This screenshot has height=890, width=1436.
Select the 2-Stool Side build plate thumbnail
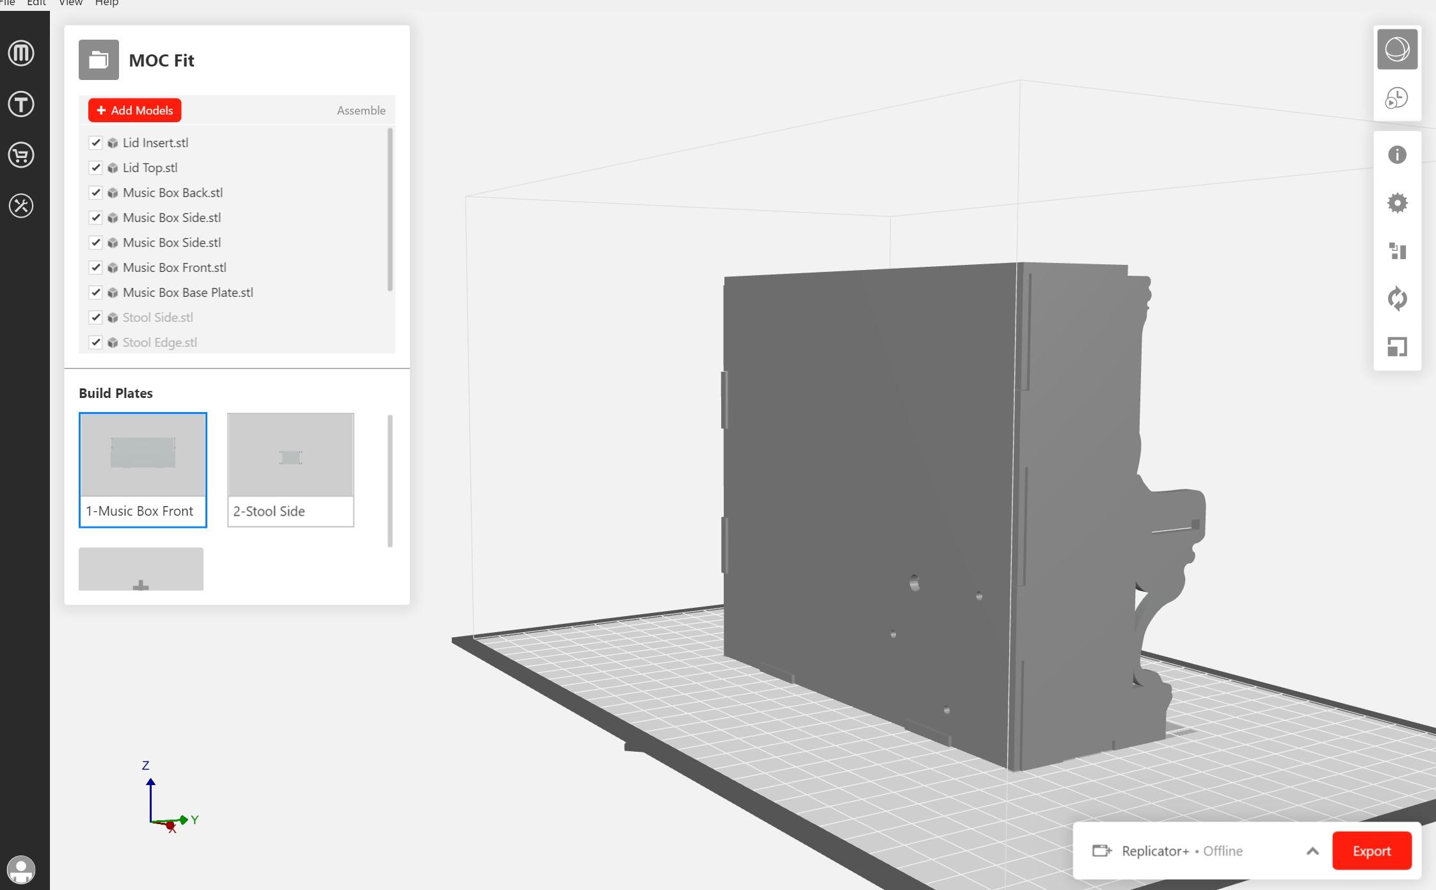(291, 469)
